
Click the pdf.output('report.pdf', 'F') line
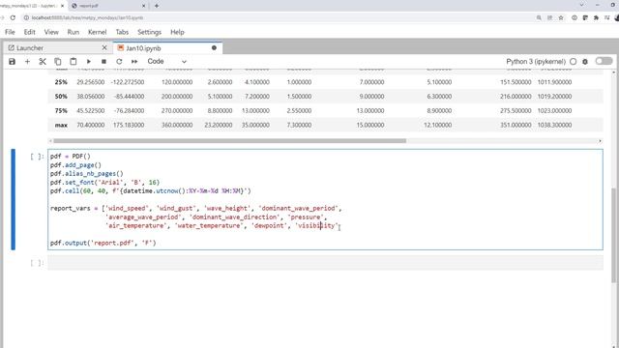point(103,243)
